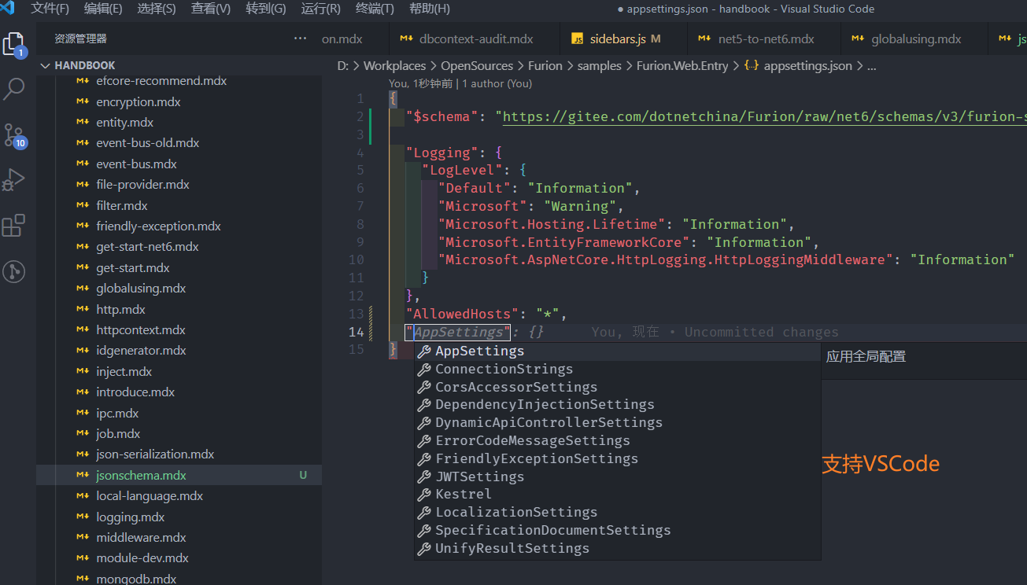Choose ConnectionStrings in the suggestion list

pyautogui.click(x=504, y=369)
